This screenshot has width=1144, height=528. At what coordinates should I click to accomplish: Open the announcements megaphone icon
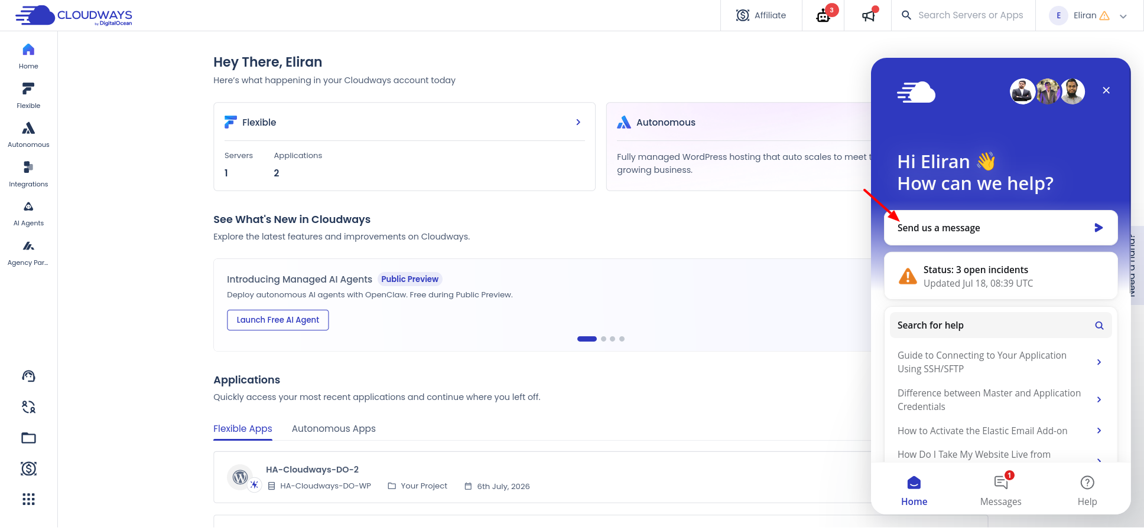(868, 16)
